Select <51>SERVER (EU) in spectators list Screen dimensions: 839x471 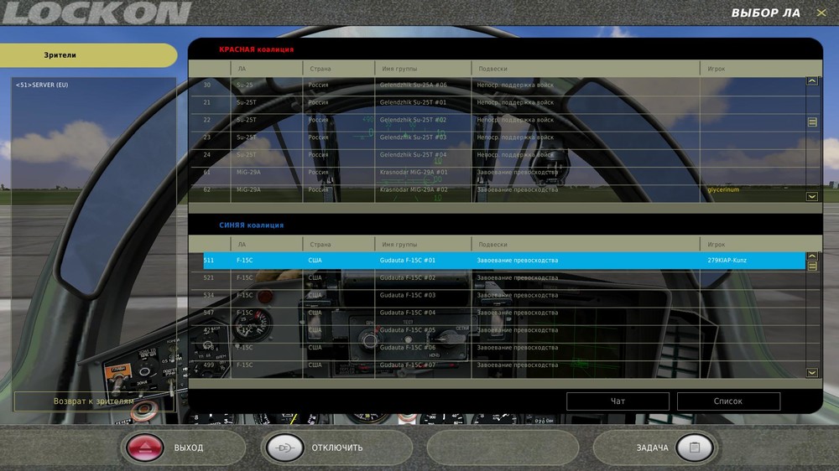pyautogui.click(x=42, y=85)
